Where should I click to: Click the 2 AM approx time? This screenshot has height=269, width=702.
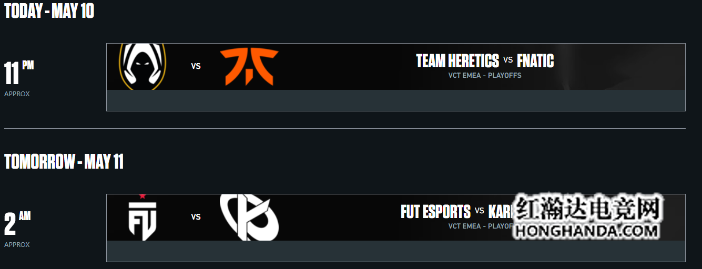[x=17, y=229]
